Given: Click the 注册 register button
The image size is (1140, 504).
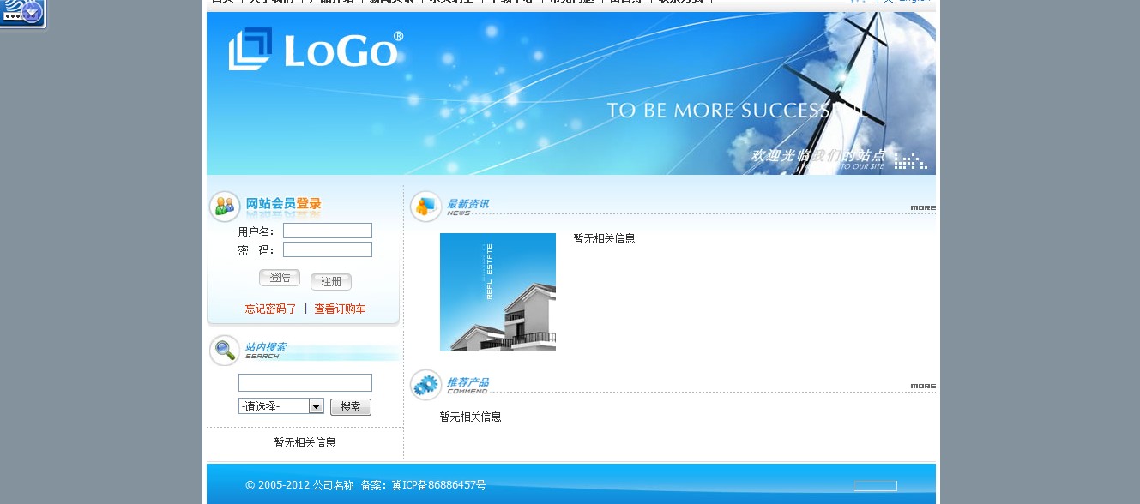Looking at the screenshot, I should pyautogui.click(x=331, y=282).
